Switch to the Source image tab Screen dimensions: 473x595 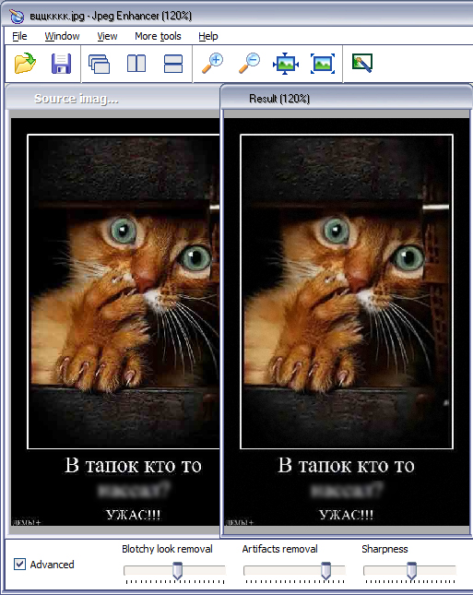[112, 99]
